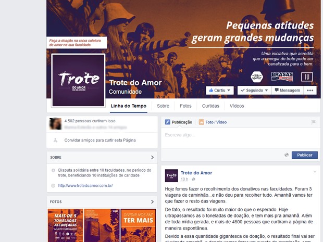Click the Escreva algo text field
Viewport: 323px width, 242px height.
coord(241,138)
